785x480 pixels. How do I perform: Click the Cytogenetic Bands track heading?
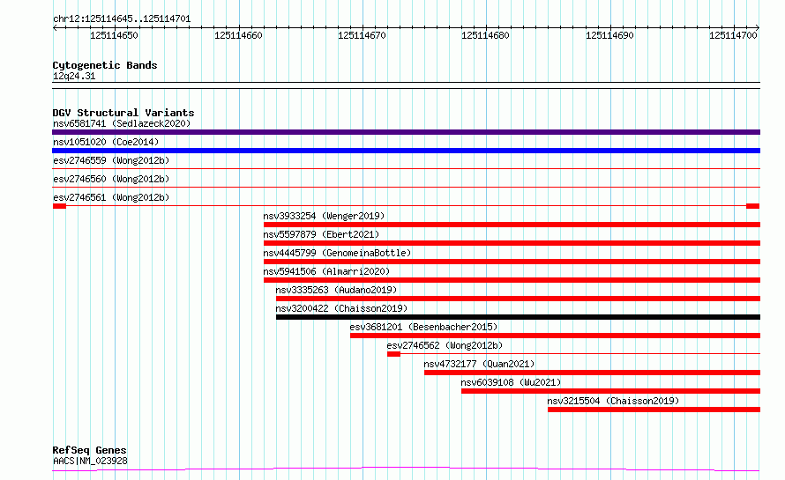105,65
